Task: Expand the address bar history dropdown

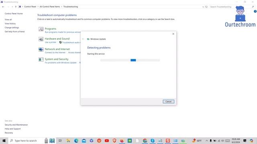Action: (203, 7)
